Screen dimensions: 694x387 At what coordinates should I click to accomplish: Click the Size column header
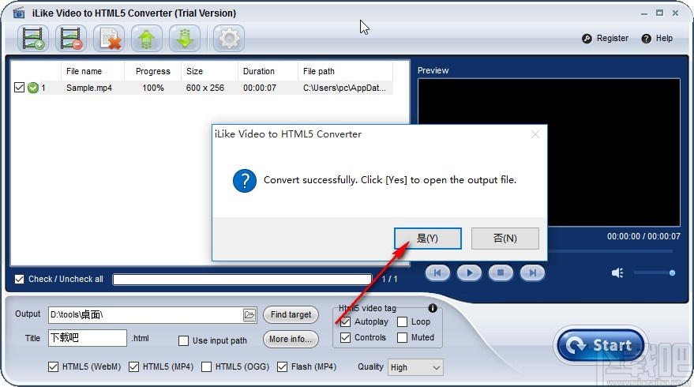point(209,71)
